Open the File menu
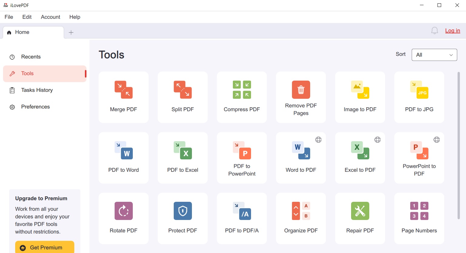Screen dimensions: 466x253 click(x=9, y=17)
